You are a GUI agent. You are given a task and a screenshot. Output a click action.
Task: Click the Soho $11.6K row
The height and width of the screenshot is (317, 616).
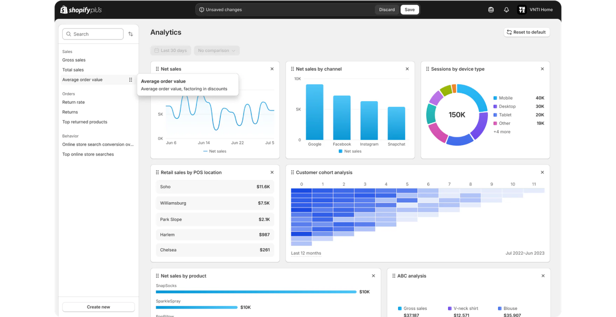215,187
